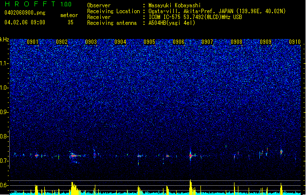Click the Receiving antenna label

[x=112, y=23]
